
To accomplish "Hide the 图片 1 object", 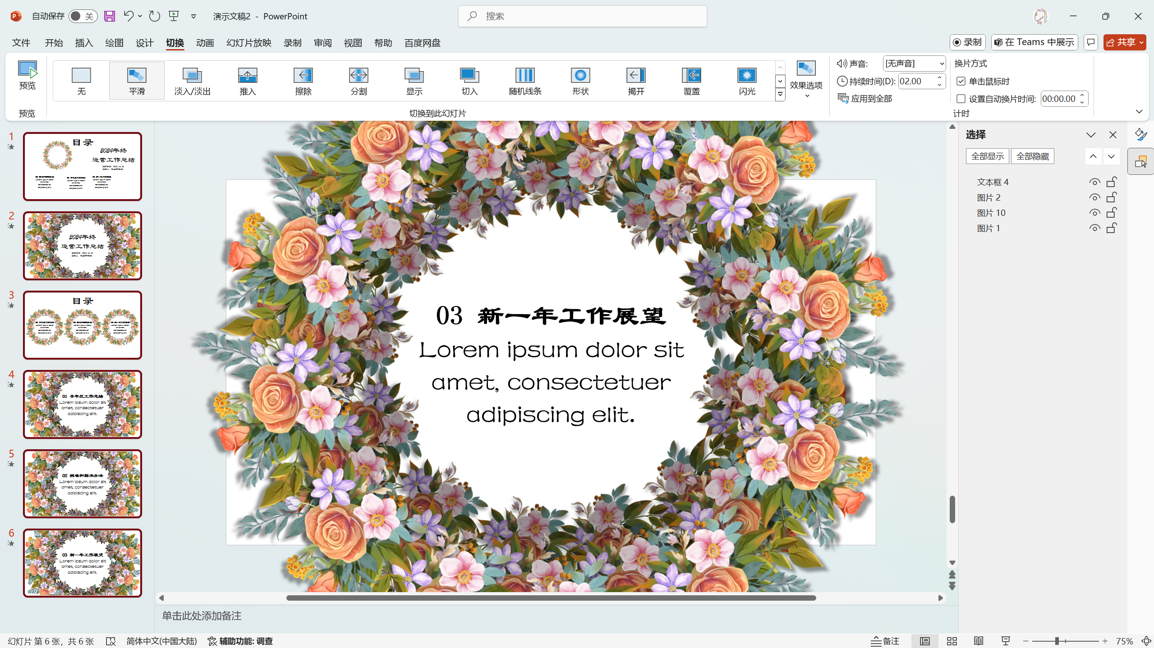I will click(x=1094, y=228).
